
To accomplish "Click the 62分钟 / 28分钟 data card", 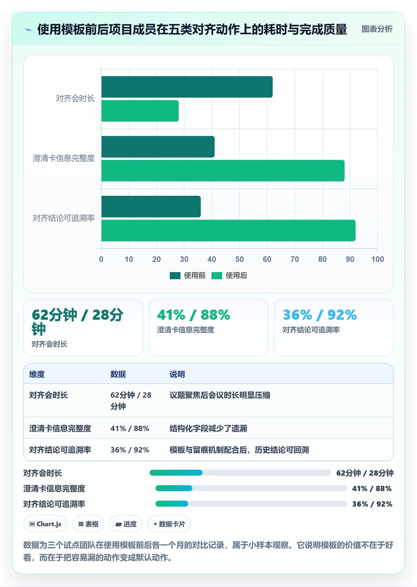I will pyautogui.click(x=83, y=327).
